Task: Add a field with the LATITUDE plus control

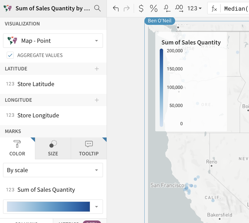Action: [97, 69]
